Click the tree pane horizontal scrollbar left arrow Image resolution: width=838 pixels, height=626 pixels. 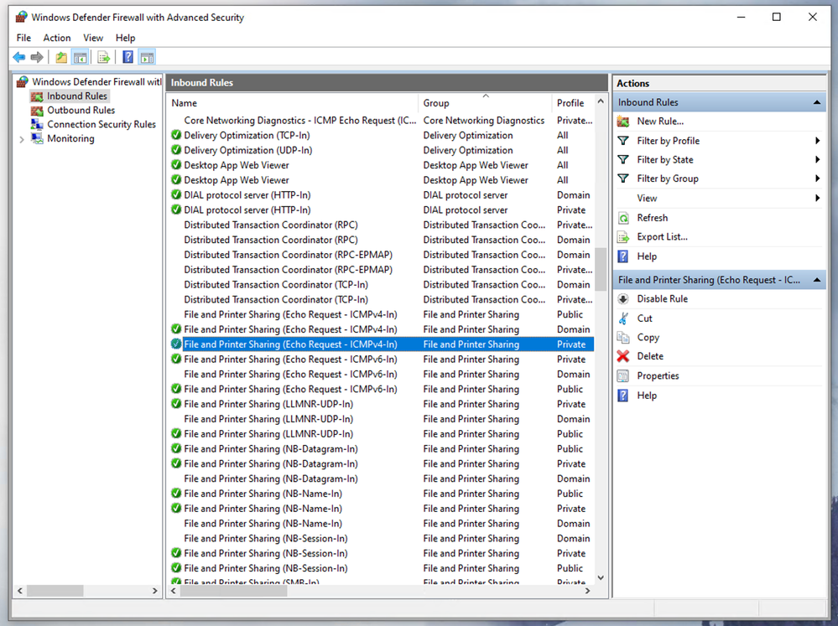click(x=20, y=591)
